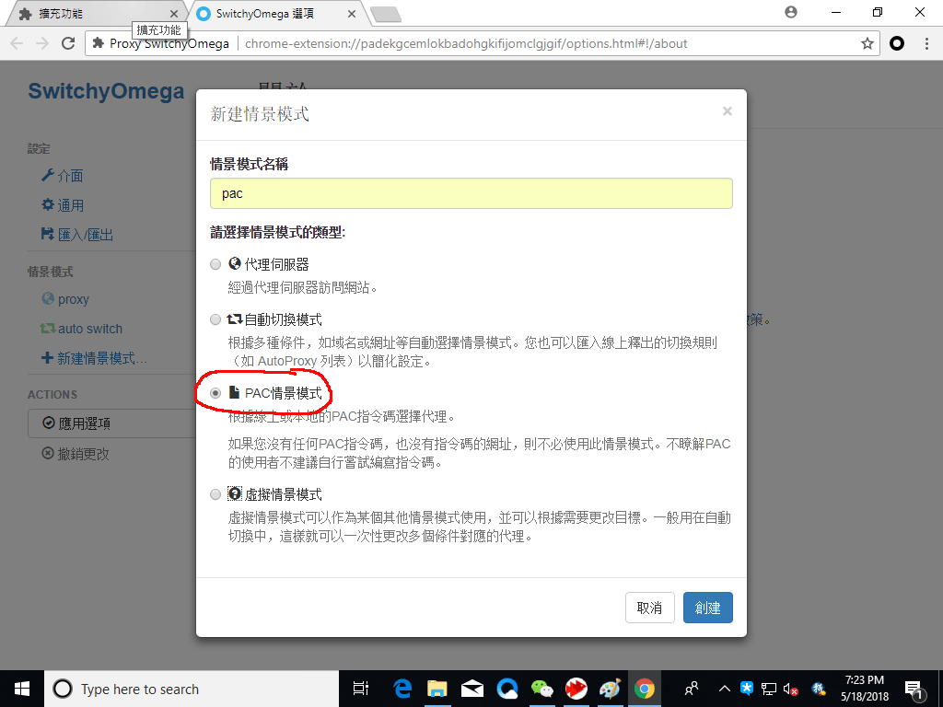Click the switch arrows icon beside 自動切換模式
This screenshot has height=707, width=943.
[235, 319]
